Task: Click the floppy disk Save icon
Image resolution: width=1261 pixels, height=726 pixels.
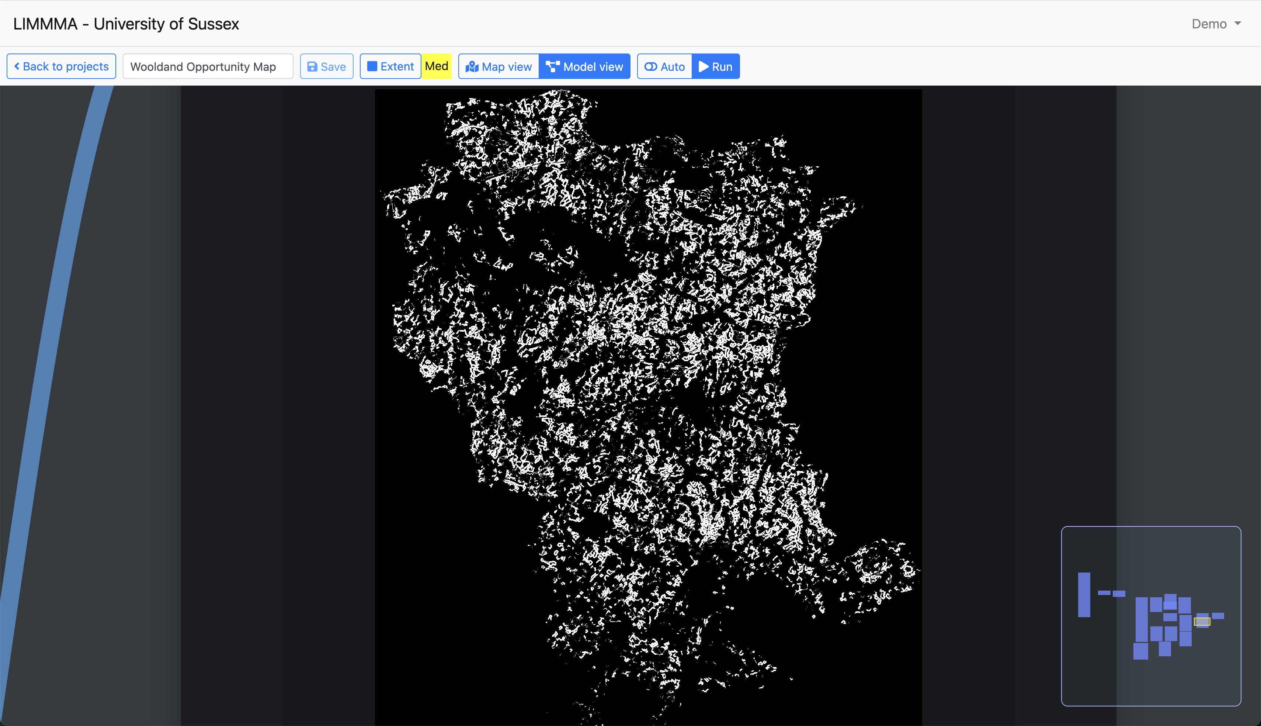Action: [x=312, y=67]
